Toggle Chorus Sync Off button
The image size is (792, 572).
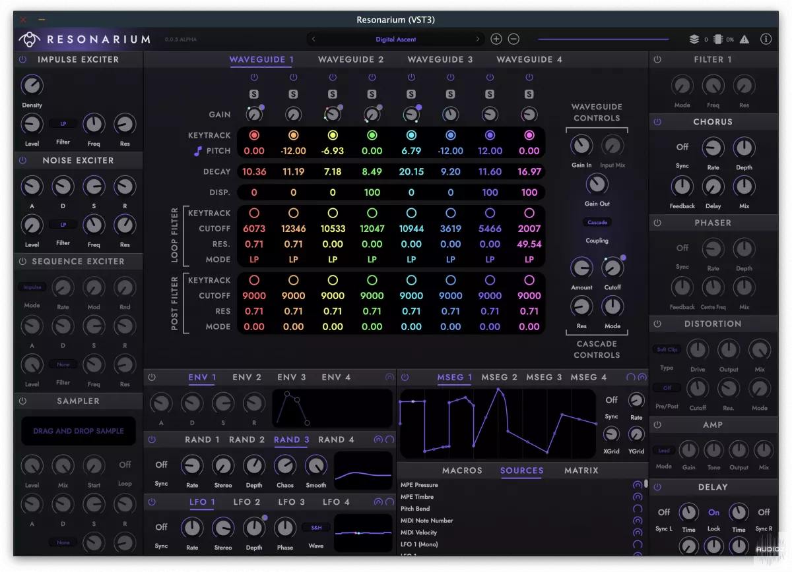point(682,147)
